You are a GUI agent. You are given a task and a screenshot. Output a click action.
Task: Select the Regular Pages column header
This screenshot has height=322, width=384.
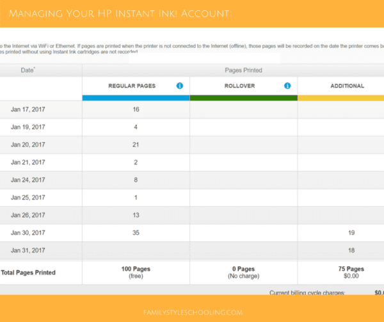coord(132,86)
